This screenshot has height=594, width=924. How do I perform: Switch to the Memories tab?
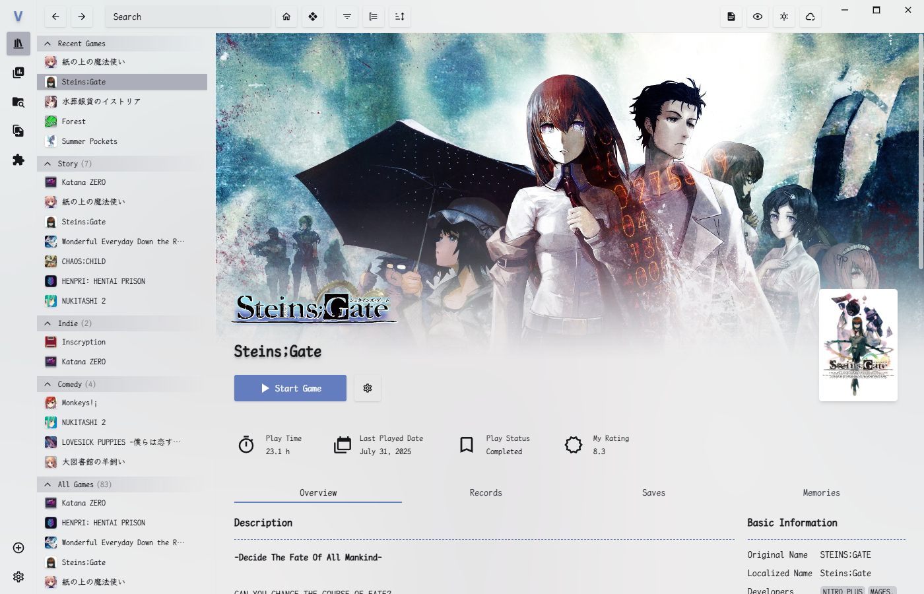821,493
